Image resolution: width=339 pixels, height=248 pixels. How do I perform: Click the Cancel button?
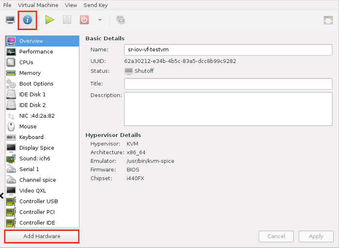[276, 236]
